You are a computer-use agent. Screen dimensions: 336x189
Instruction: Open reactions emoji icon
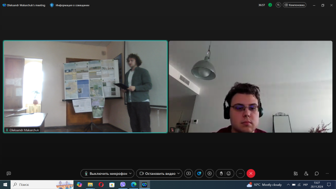point(229,174)
